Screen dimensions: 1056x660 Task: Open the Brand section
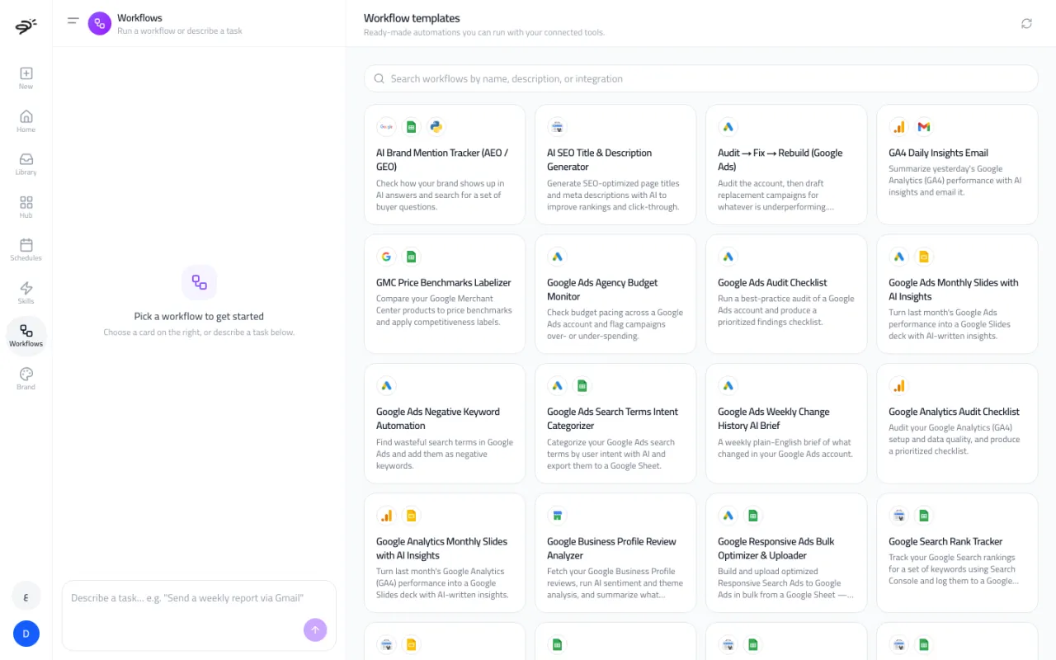(26, 379)
